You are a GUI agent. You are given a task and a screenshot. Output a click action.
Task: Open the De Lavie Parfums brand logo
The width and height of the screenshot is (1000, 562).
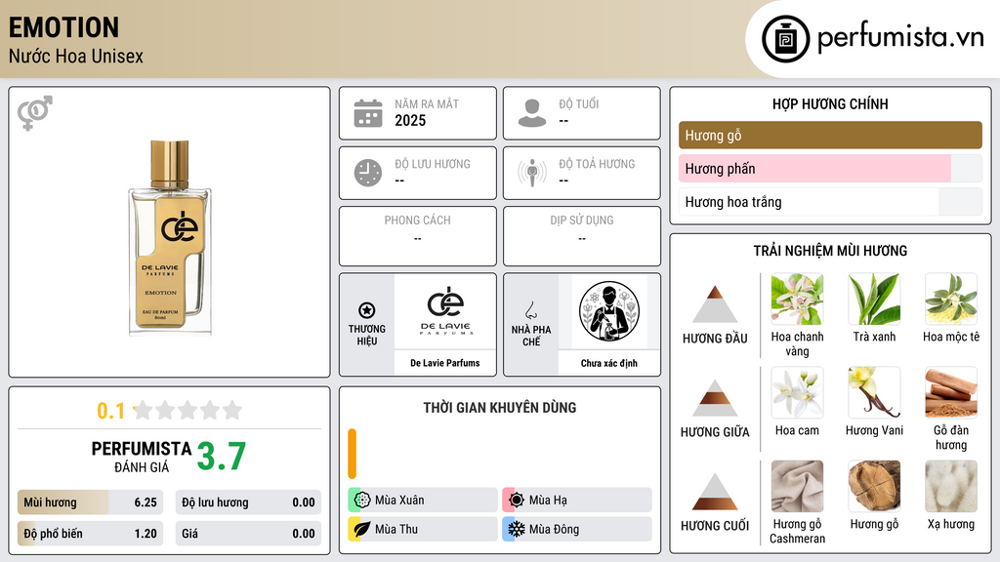[445, 311]
